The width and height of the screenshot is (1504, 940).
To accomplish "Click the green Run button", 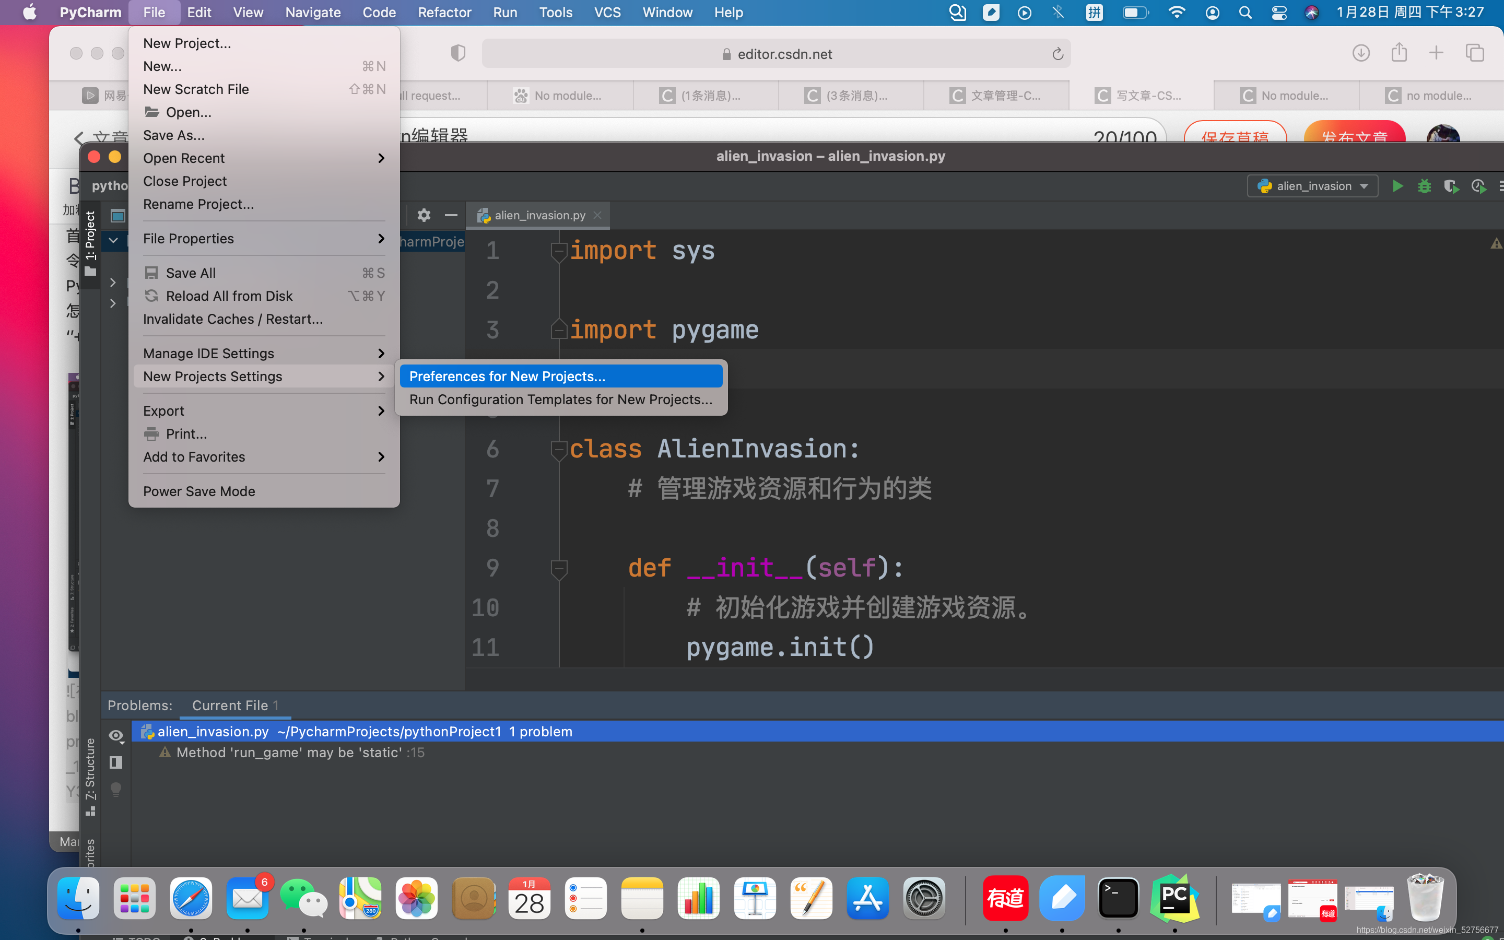I will pos(1397,186).
